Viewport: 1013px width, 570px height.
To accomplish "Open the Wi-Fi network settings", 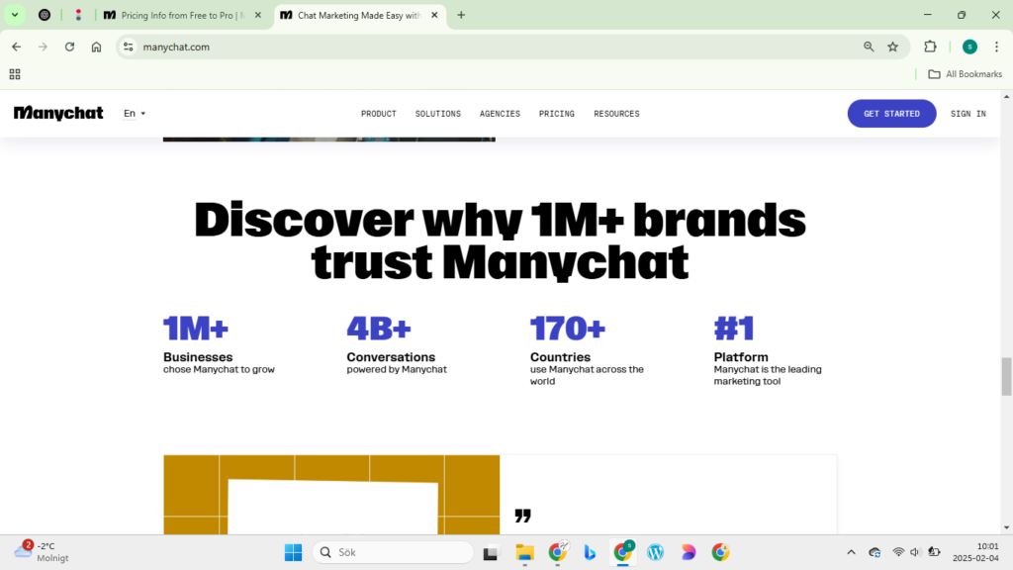I will pyautogui.click(x=898, y=552).
